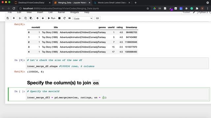The image size is (211, 118).
Task: Select the In [9] prompt area
Action: click(20, 60)
